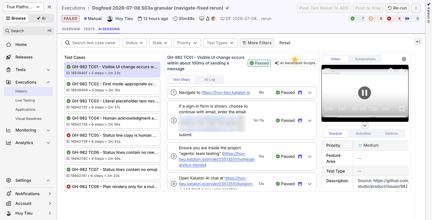Click the passed count green check icon
Viewport: 432px width, 220px height.
pos(352,19)
